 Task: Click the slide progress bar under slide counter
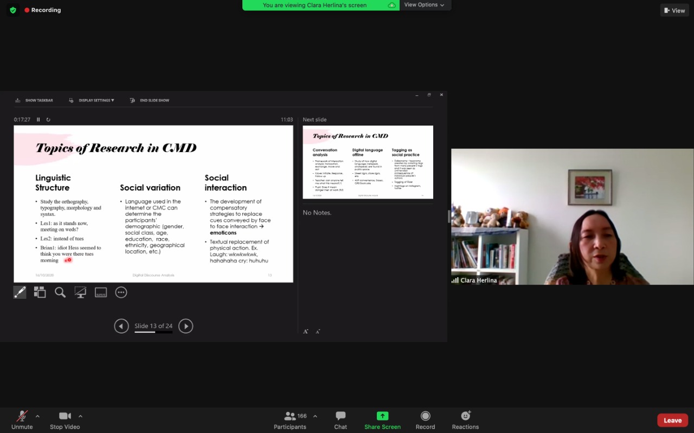153,332
